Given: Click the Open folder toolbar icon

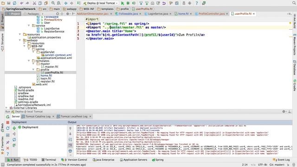Looking at the screenshot, I should pyautogui.click(x=3, y=3).
